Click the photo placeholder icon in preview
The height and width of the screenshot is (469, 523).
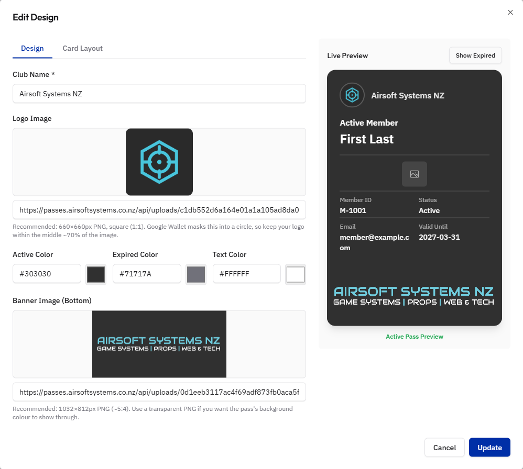pos(415,174)
